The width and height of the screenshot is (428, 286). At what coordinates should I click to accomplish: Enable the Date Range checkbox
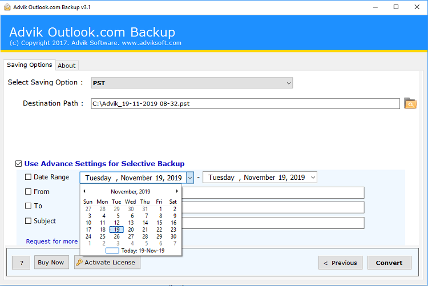tap(28, 177)
